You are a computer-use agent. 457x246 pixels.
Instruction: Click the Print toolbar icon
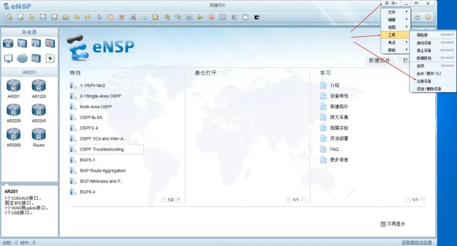click(x=66, y=17)
